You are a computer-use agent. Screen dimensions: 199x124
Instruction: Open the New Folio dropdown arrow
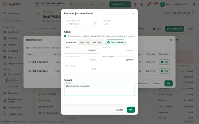(x=129, y=4)
